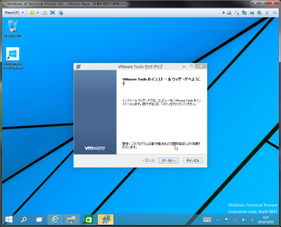The image size is (281, 227).
Task: Open the Windows Start button
Action: click(8, 220)
